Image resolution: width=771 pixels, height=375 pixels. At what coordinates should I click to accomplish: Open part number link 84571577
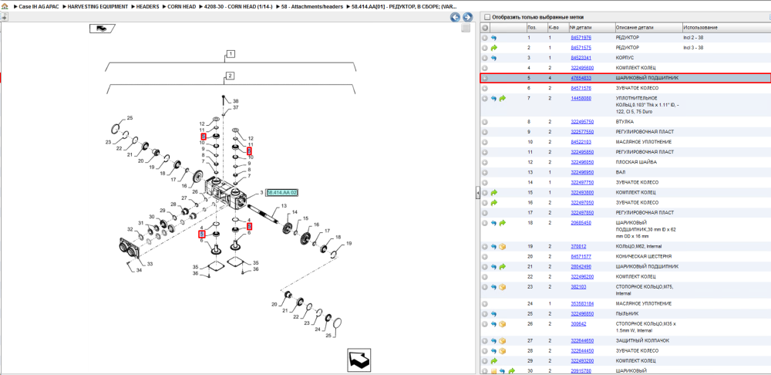pyautogui.click(x=581, y=257)
